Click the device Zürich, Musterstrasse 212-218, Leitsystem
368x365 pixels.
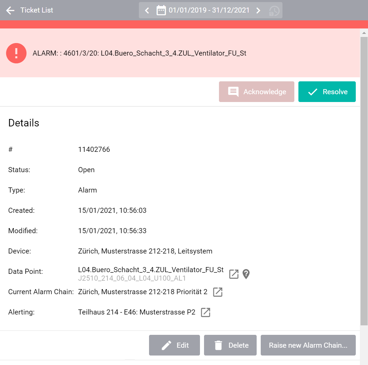tap(145, 251)
